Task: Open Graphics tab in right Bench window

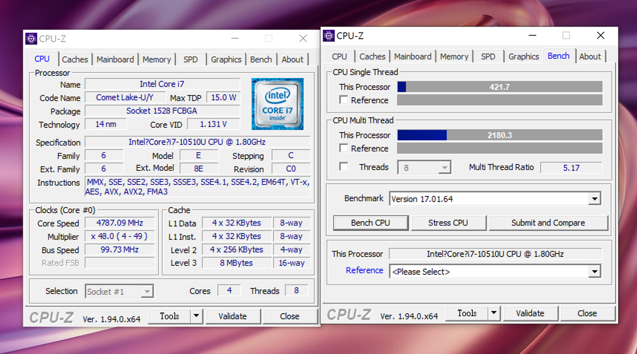Action: pos(524,56)
